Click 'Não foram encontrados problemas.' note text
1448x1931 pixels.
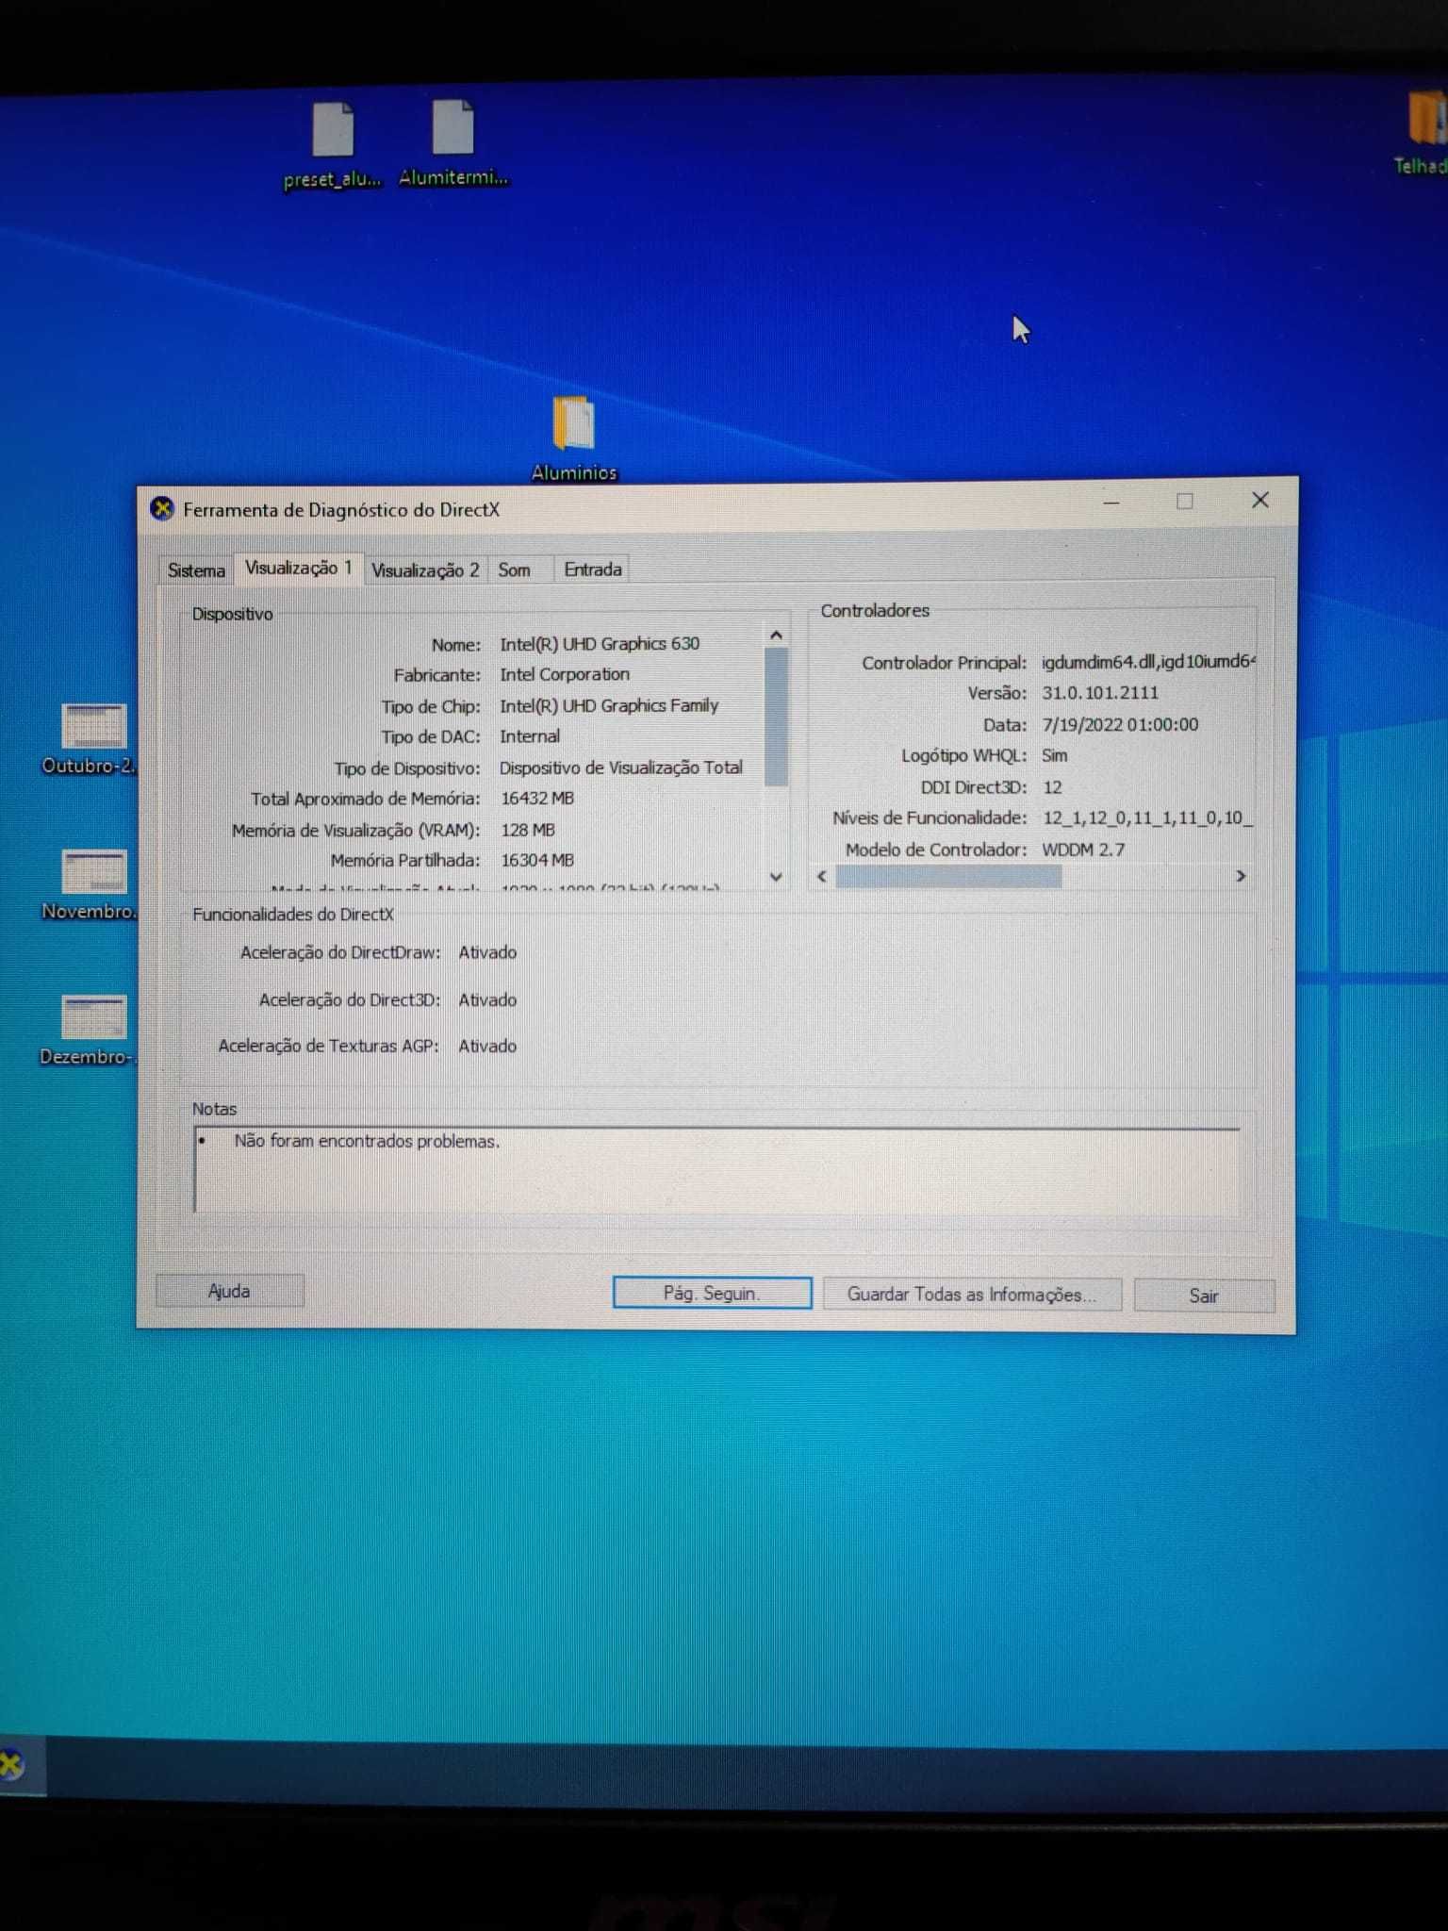pyautogui.click(x=367, y=1141)
